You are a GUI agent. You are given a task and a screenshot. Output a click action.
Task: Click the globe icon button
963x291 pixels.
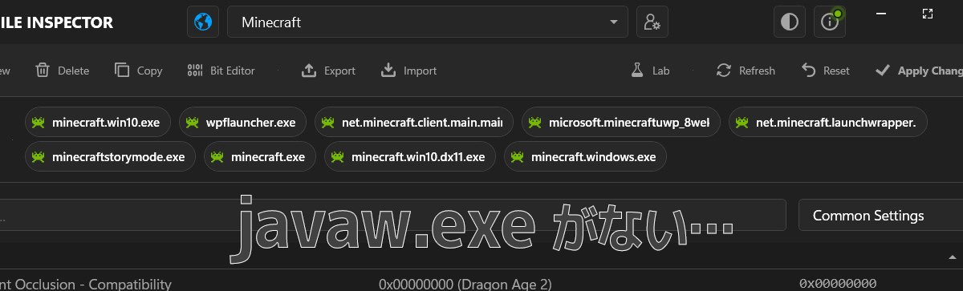[x=203, y=22]
